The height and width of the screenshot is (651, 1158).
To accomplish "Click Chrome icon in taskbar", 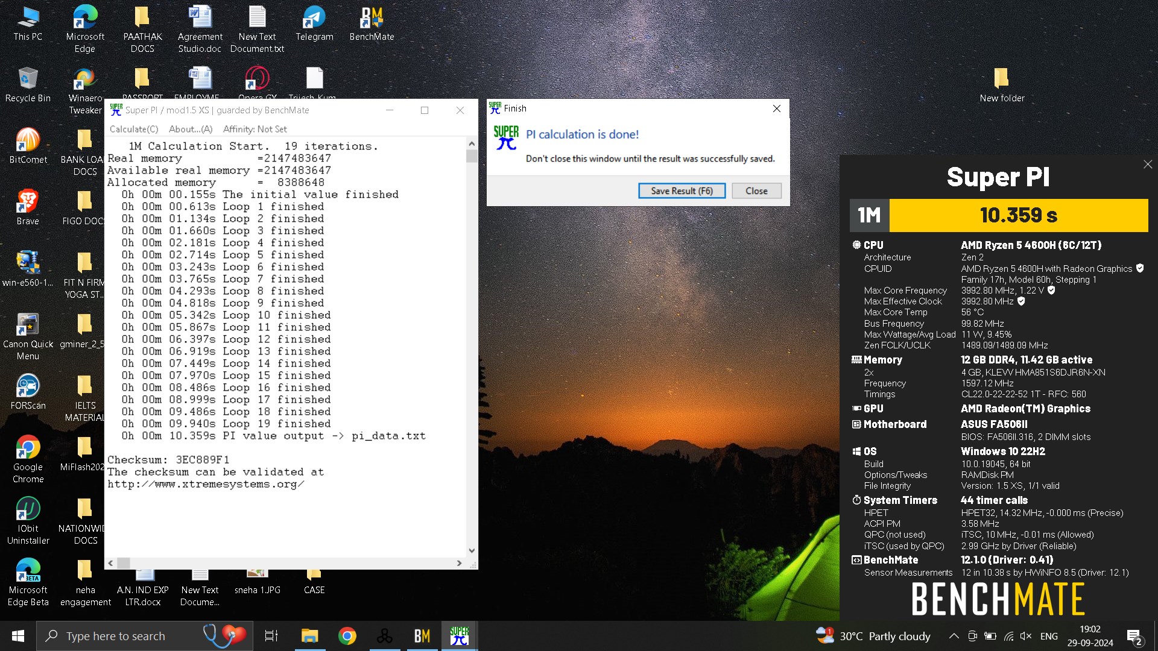I will [x=347, y=636].
